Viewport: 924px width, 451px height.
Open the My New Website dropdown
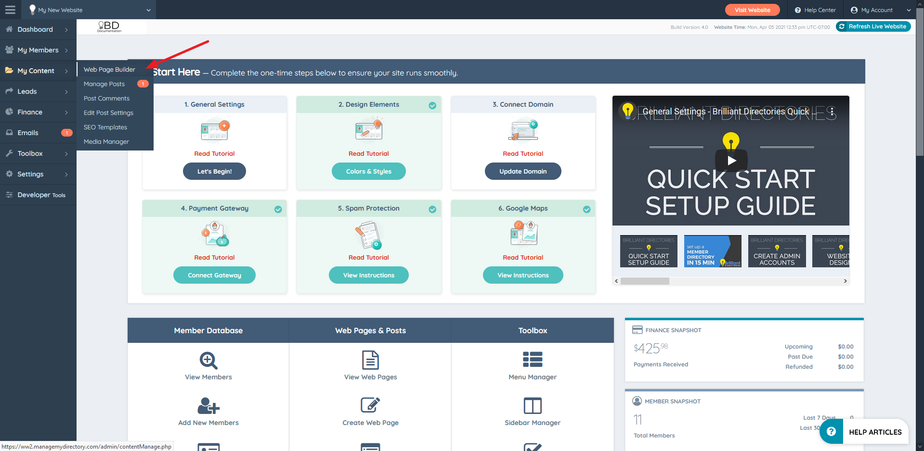pos(90,10)
